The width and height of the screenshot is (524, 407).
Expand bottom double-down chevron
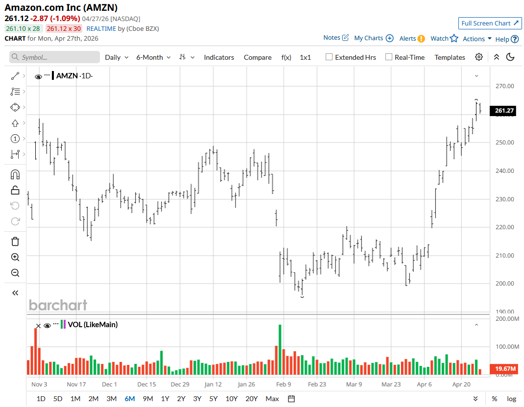[x=476, y=399]
